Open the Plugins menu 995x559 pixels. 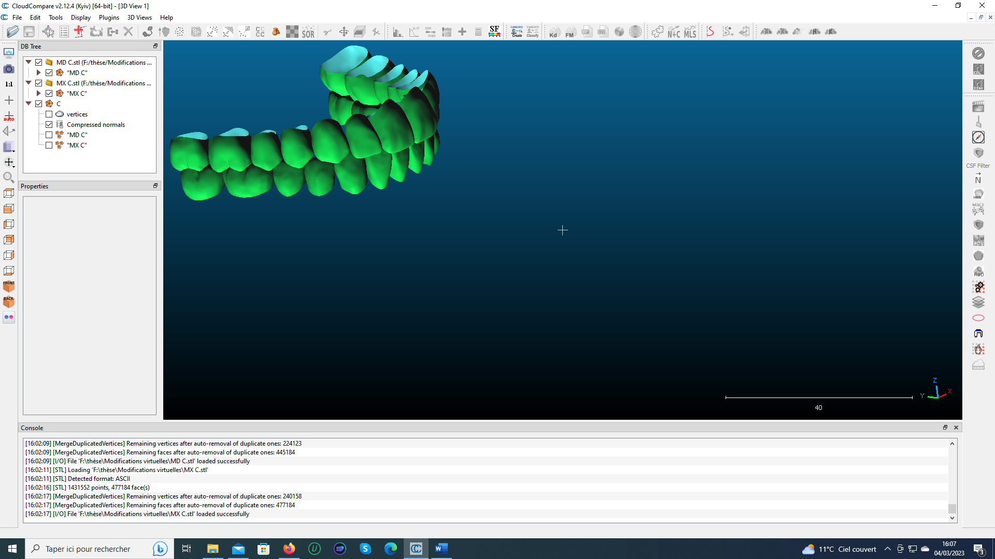[x=109, y=17]
